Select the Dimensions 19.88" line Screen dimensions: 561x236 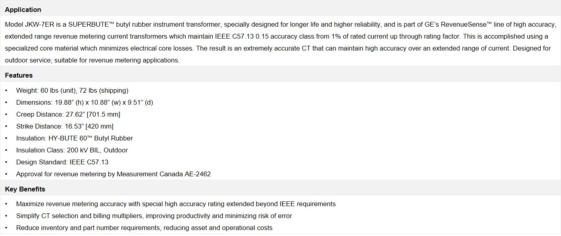pos(84,102)
